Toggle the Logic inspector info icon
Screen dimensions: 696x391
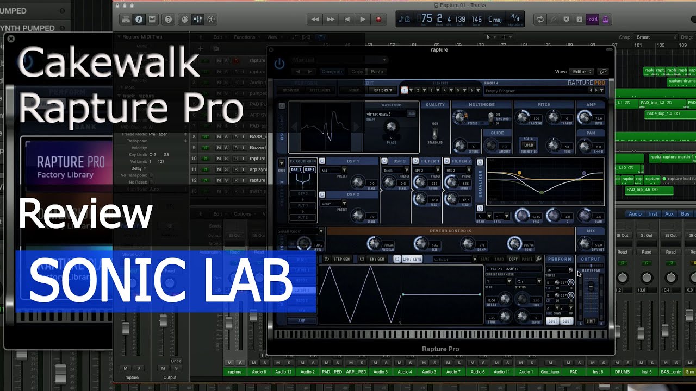[139, 20]
